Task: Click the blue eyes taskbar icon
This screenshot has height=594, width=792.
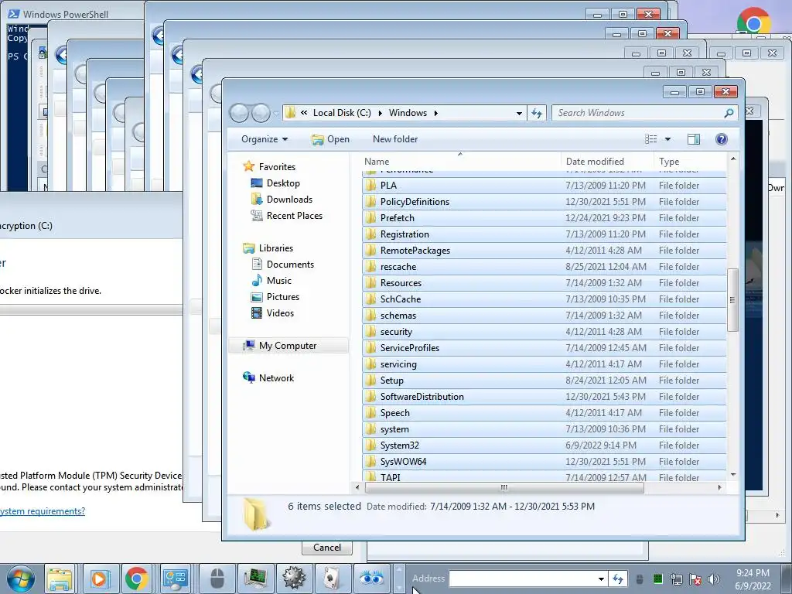Action: pyautogui.click(x=371, y=579)
